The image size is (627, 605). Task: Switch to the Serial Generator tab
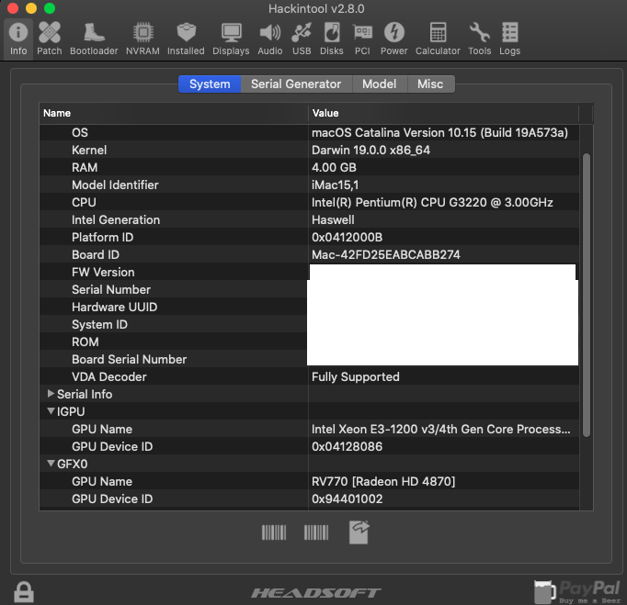click(x=296, y=84)
